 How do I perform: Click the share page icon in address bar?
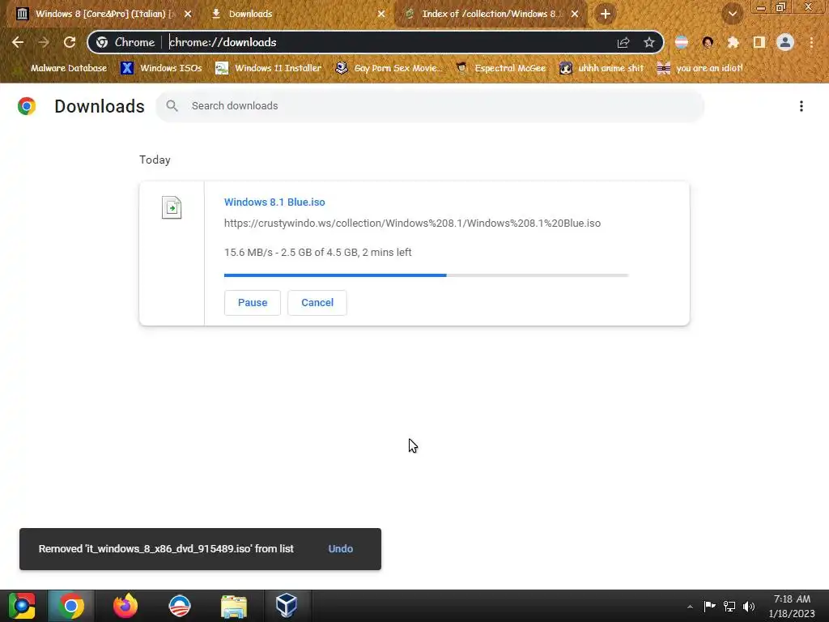coord(623,42)
